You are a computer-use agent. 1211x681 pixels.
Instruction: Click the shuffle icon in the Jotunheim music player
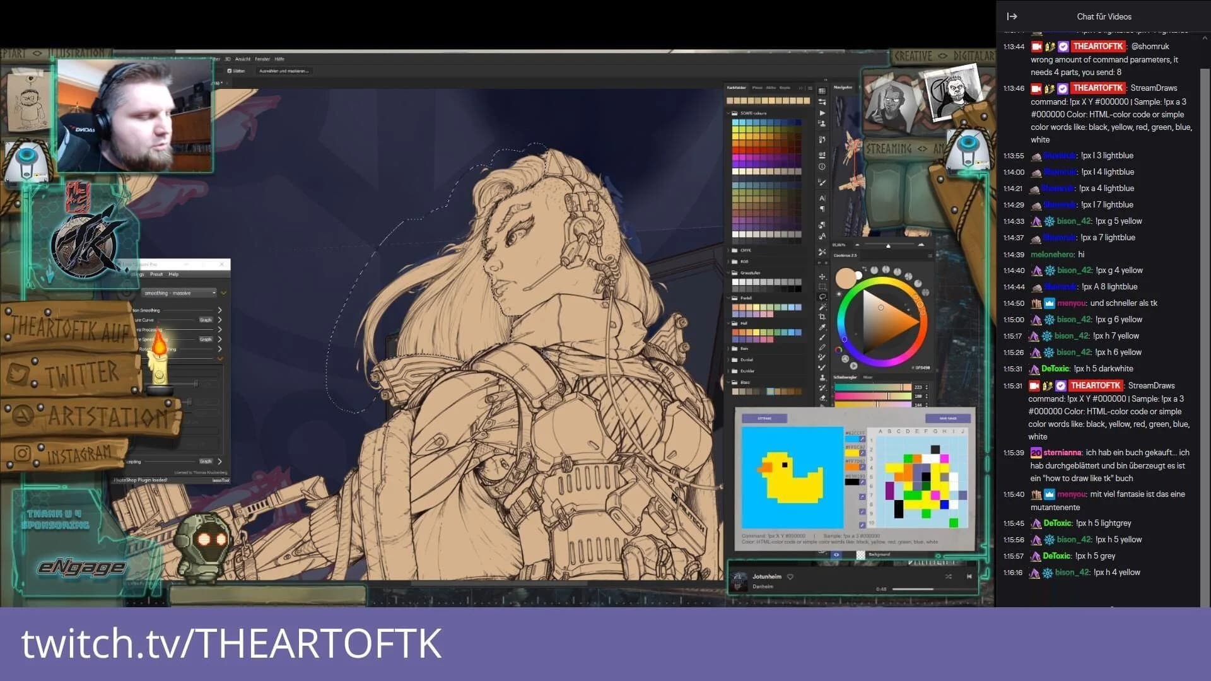coord(949,576)
